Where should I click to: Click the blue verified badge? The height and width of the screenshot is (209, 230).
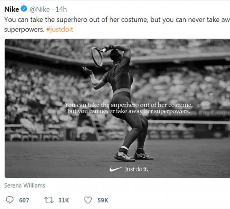24,9
